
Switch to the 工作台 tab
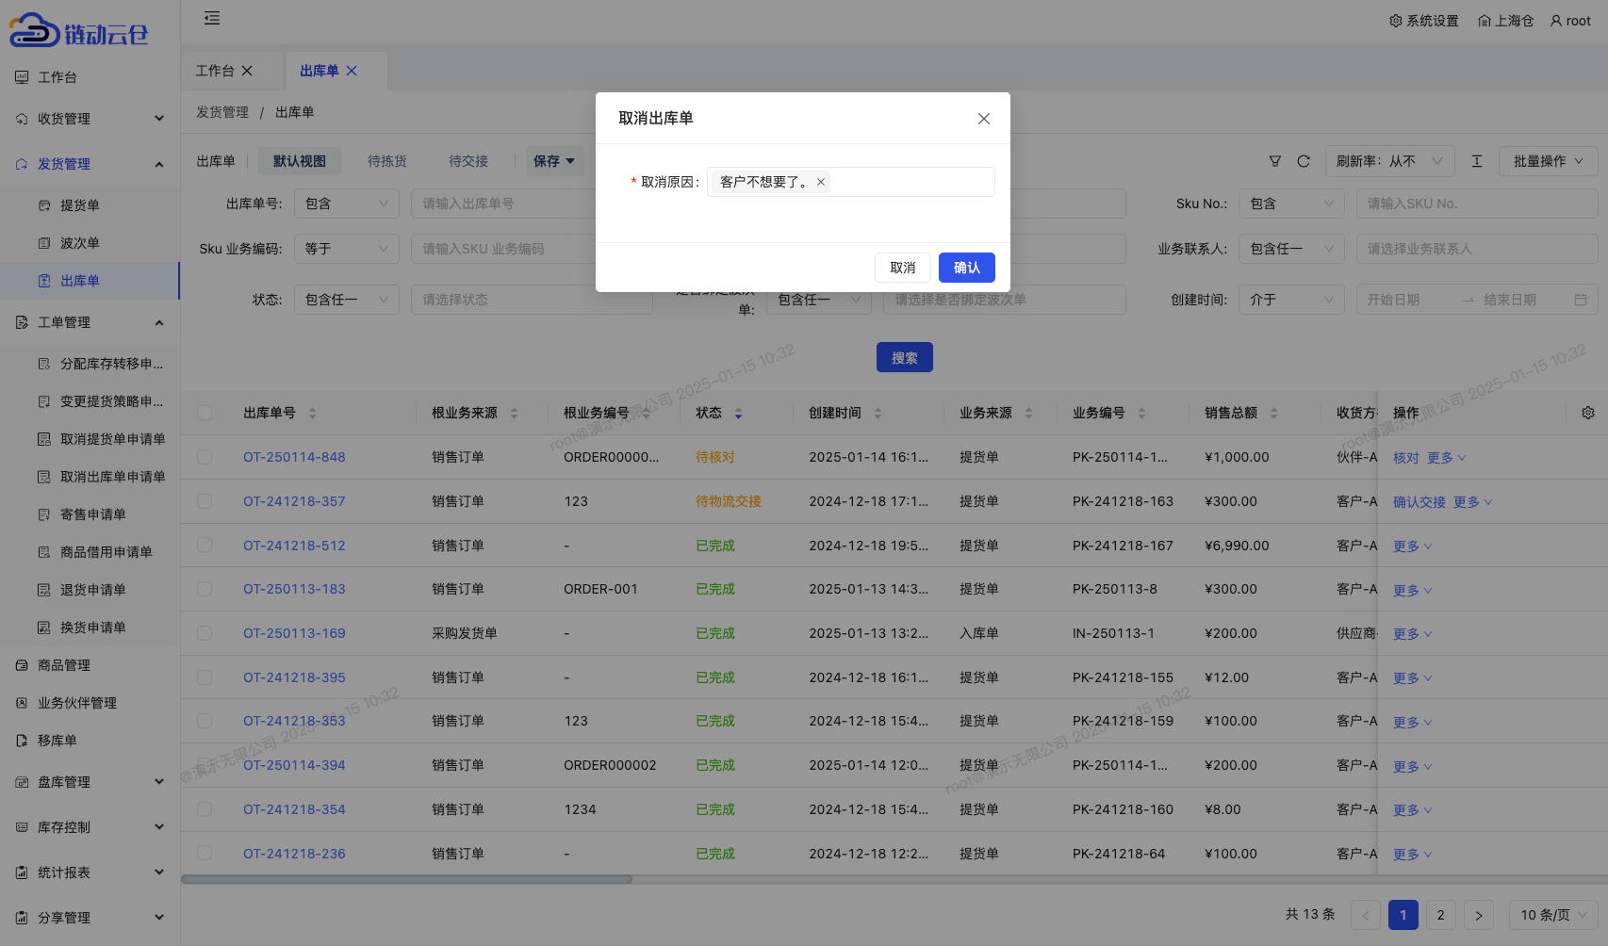point(216,70)
